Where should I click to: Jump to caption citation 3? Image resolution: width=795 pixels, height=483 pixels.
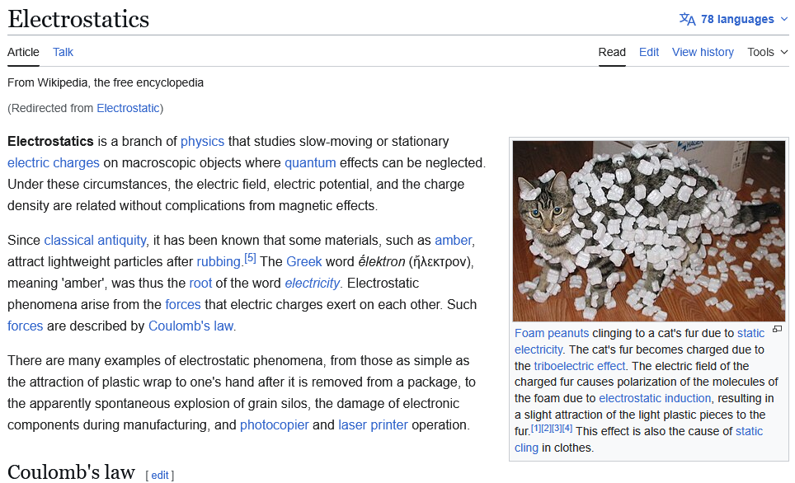click(557, 429)
